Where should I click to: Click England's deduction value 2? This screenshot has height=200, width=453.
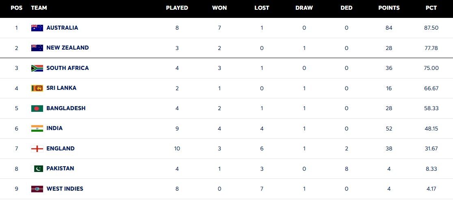[347, 148]
